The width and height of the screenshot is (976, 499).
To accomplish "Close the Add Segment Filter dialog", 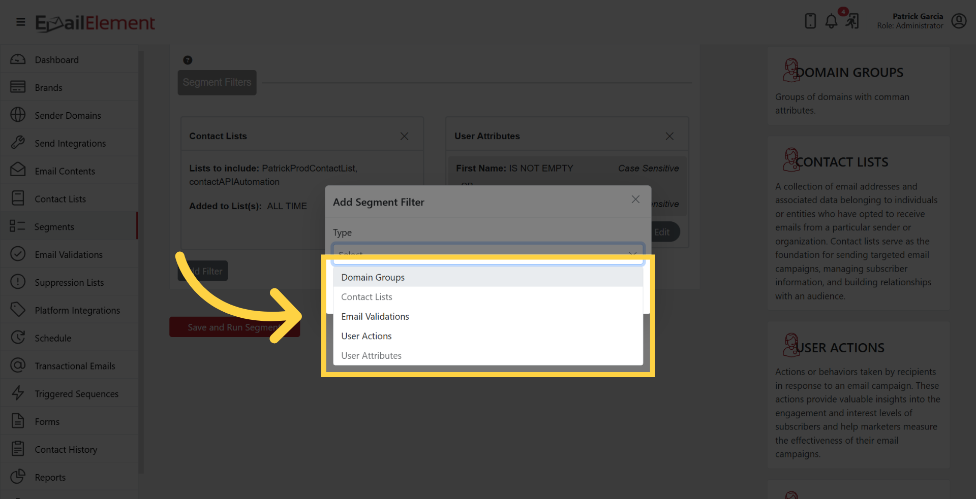I will pos(635,199).
